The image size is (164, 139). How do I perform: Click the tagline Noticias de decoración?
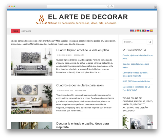(82, 23)
